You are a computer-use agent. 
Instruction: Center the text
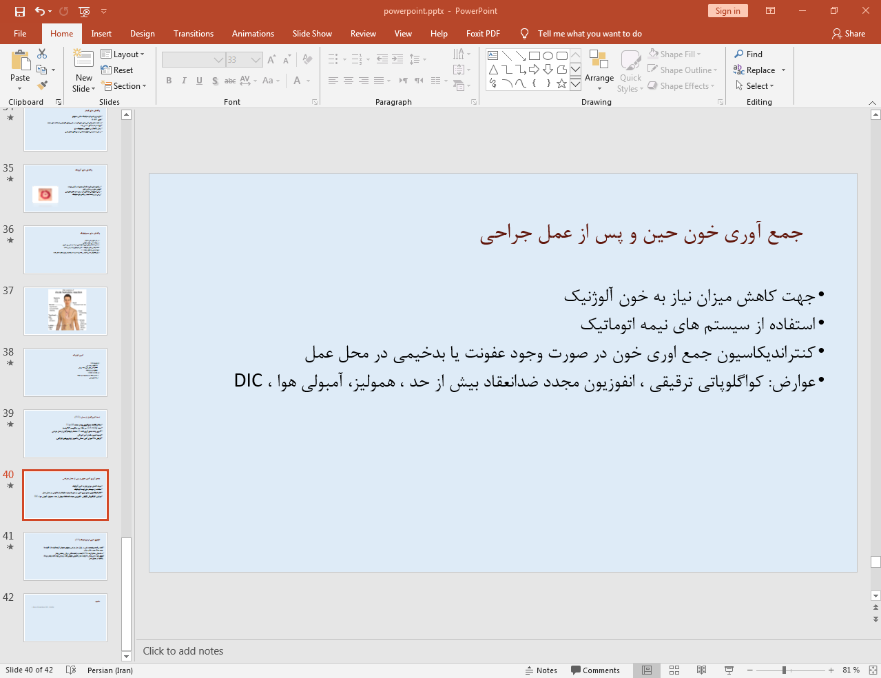(349, 81)
